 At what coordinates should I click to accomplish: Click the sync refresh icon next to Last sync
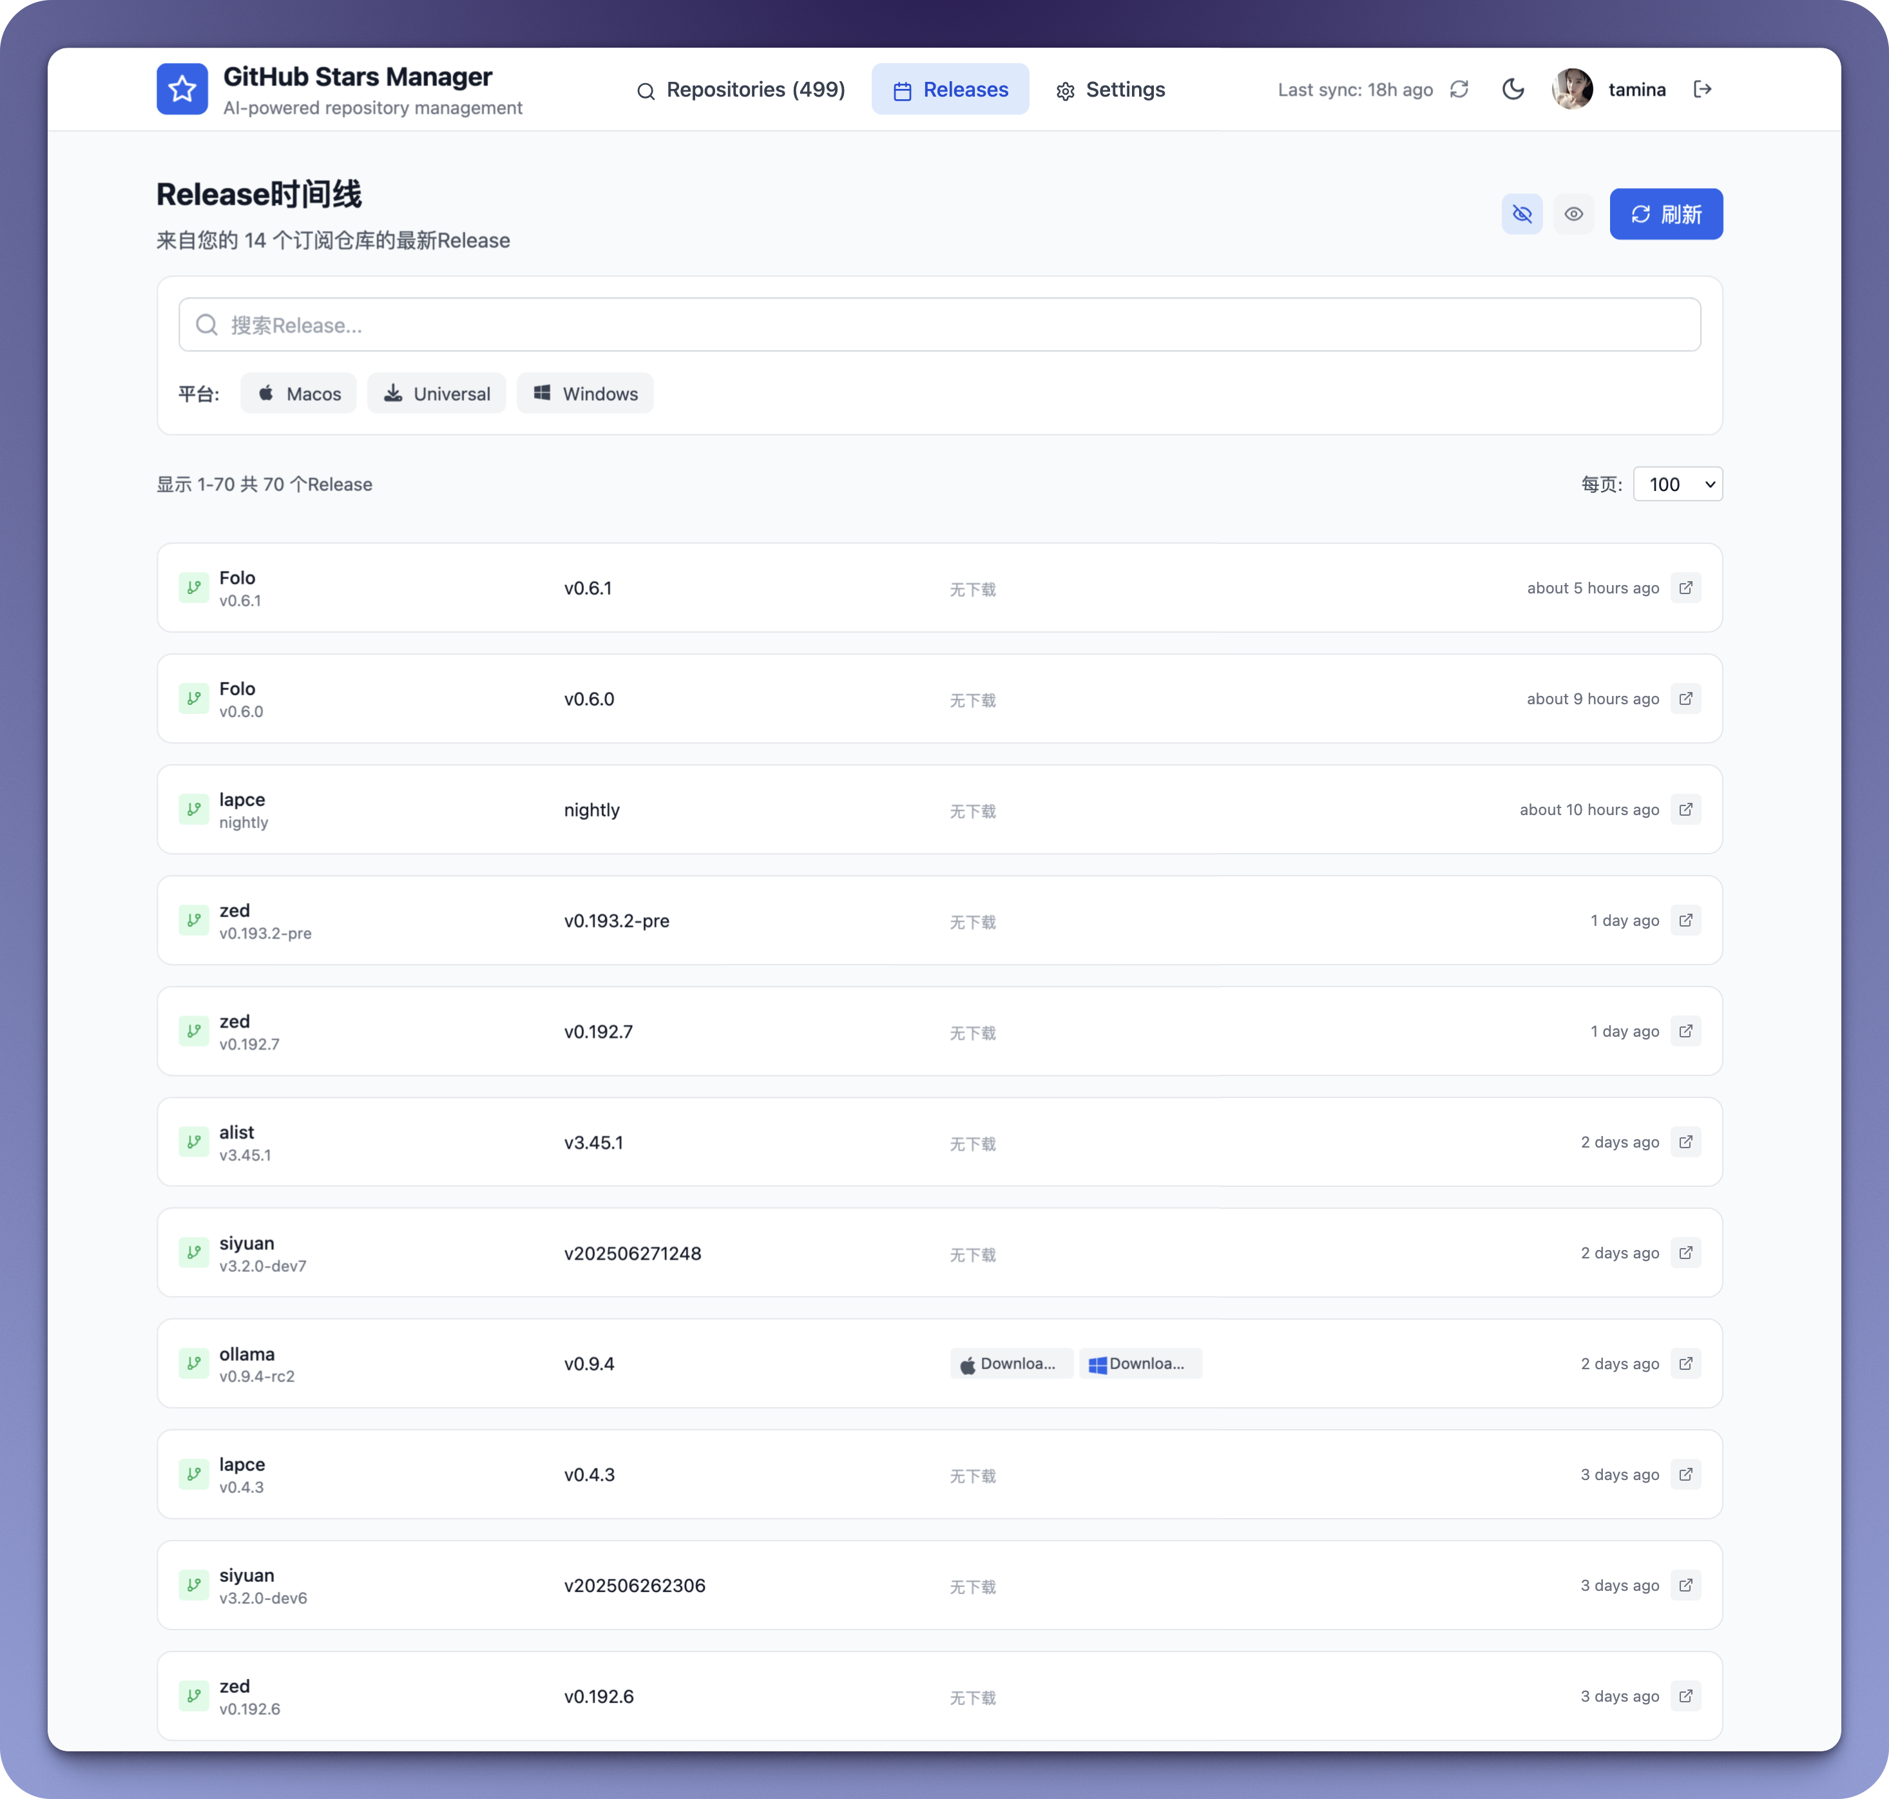click(1459, 89)
